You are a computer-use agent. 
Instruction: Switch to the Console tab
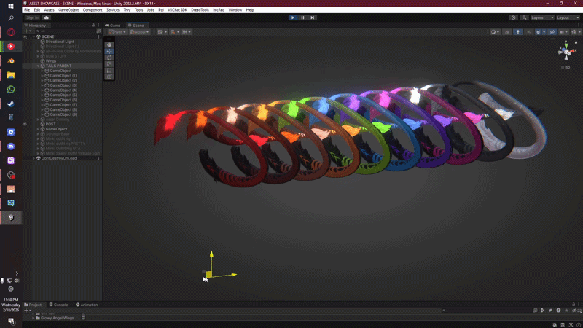tap(59, 305)
